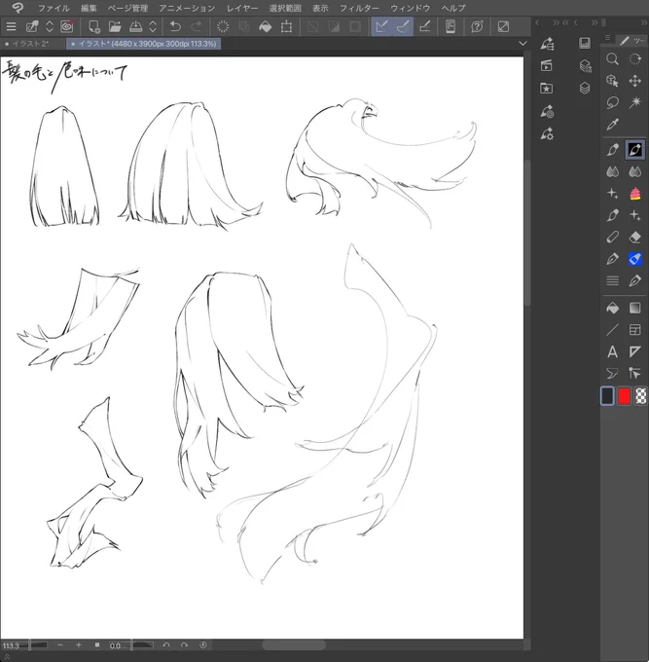Screen dimensions: 649x662
Task: Toggle Snap to Grid button
Action: click(x=425, y=27)
